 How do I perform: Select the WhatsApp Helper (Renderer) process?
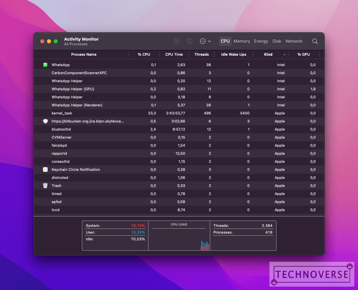(77, 105)
